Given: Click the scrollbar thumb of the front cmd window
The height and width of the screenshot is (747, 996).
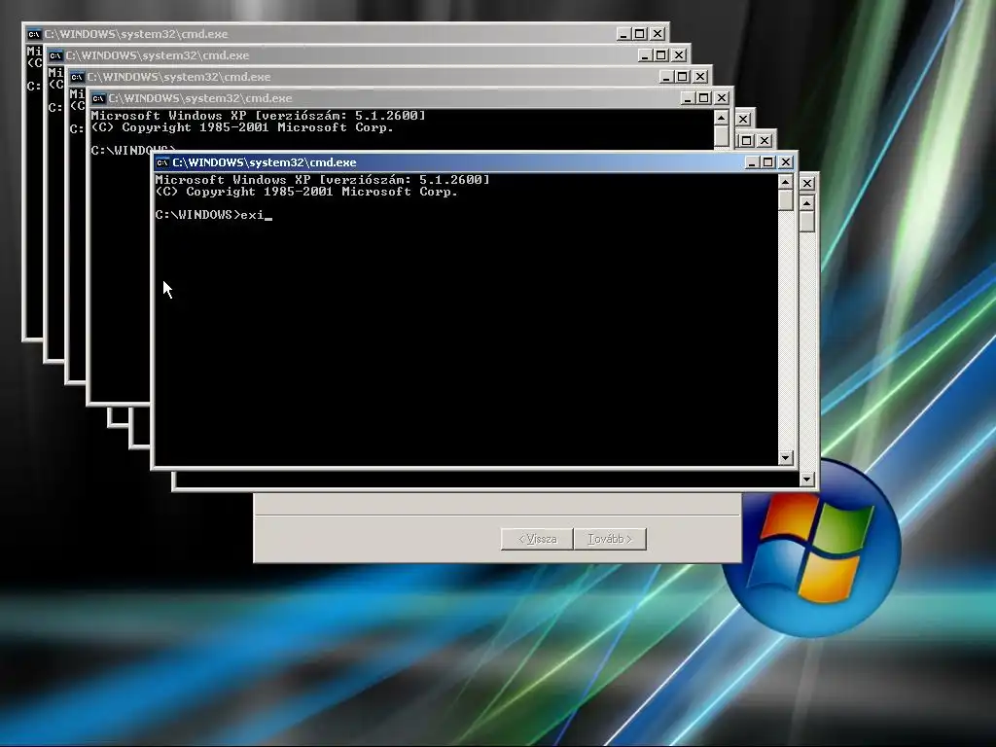Looking at the screenshot, I should pyautogui.click(x=786, y=200).
